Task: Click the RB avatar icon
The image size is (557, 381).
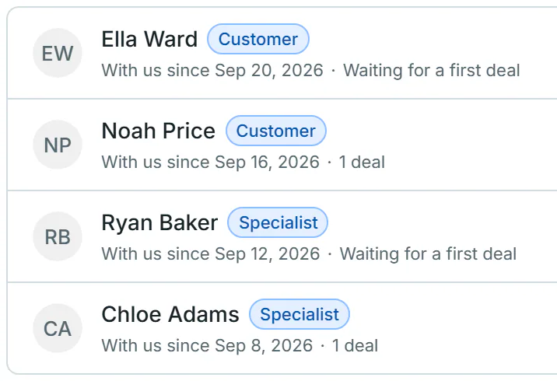Action: coord(58,236)
